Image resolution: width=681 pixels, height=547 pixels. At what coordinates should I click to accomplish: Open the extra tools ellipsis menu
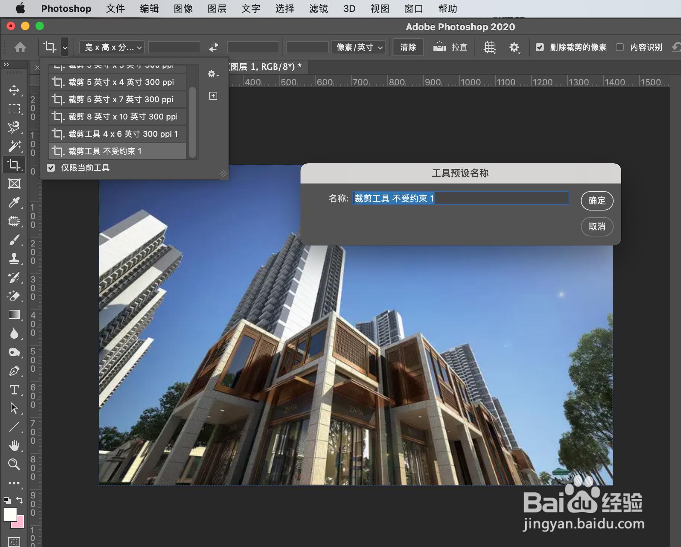(x=14, y=483)
